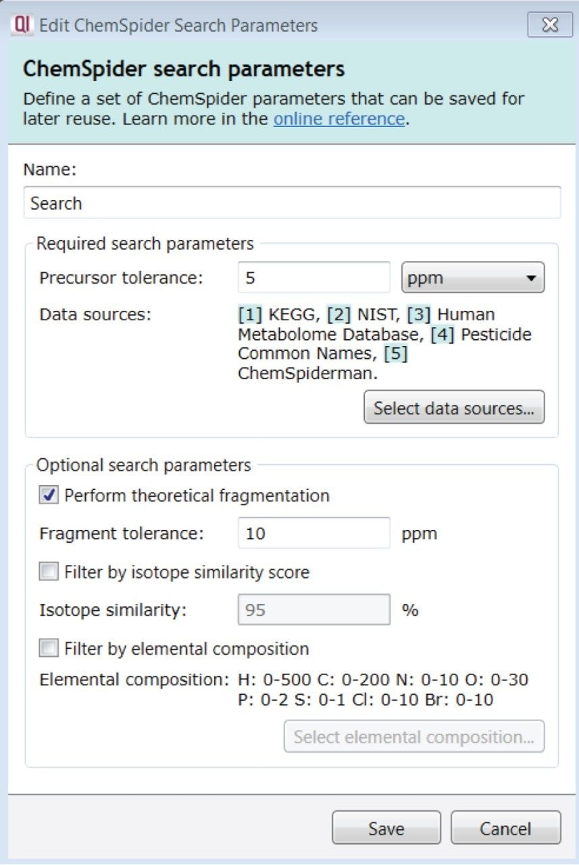
Task: Enable Filter by isotope similarity score
Action: 49,572
